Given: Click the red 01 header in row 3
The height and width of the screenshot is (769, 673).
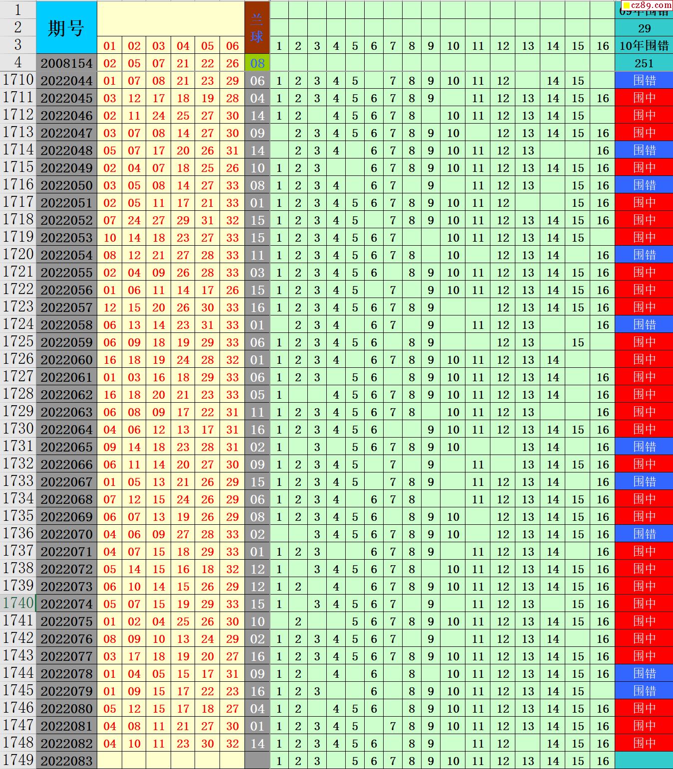Looking at the screenshot, I should (x=109, y=46).
